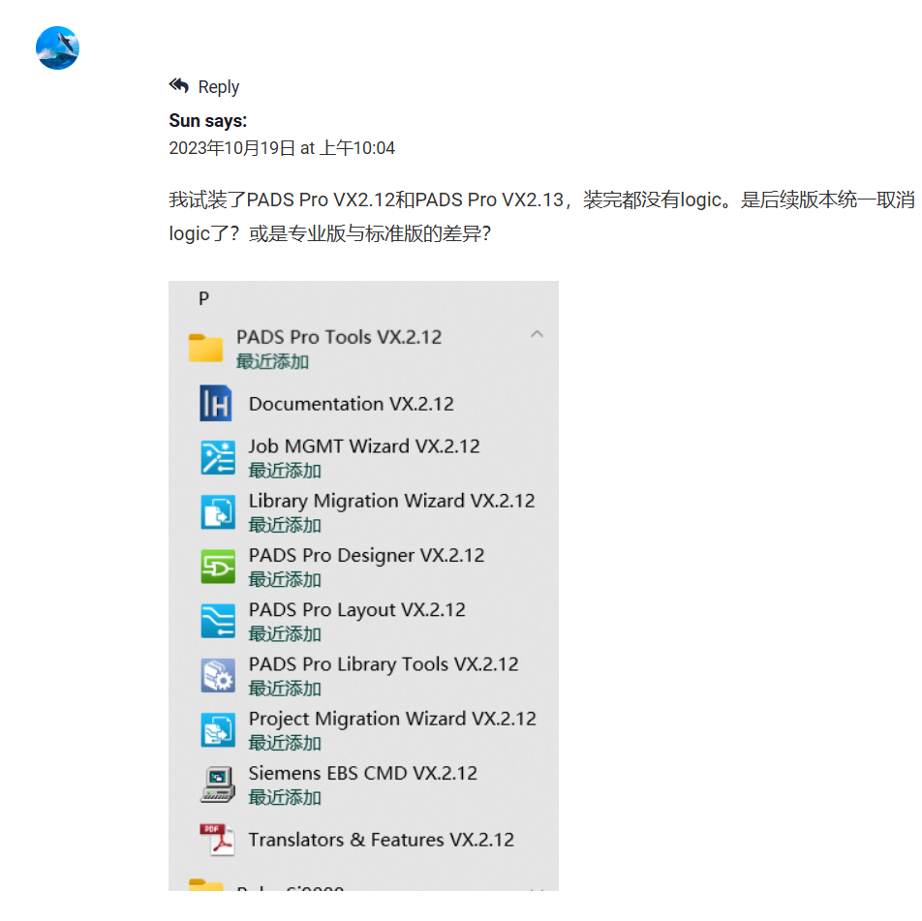Click the PADS Pro Tools VX.2.12 folder icon

click(x=205, y=347)
